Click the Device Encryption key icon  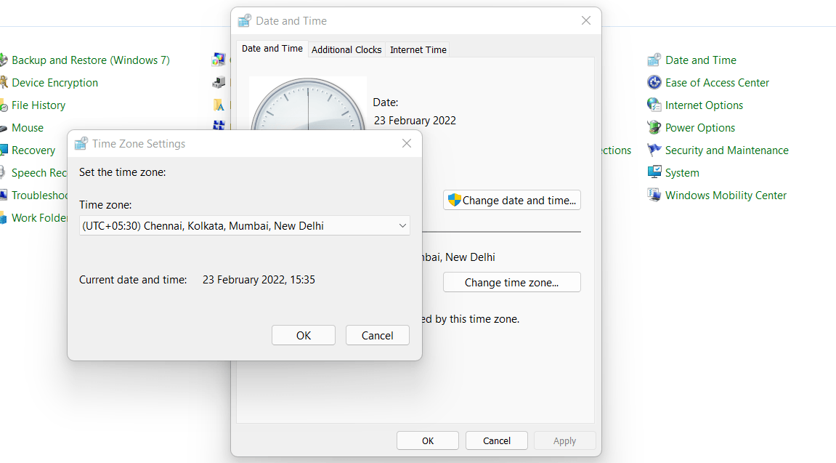point(4,82)
